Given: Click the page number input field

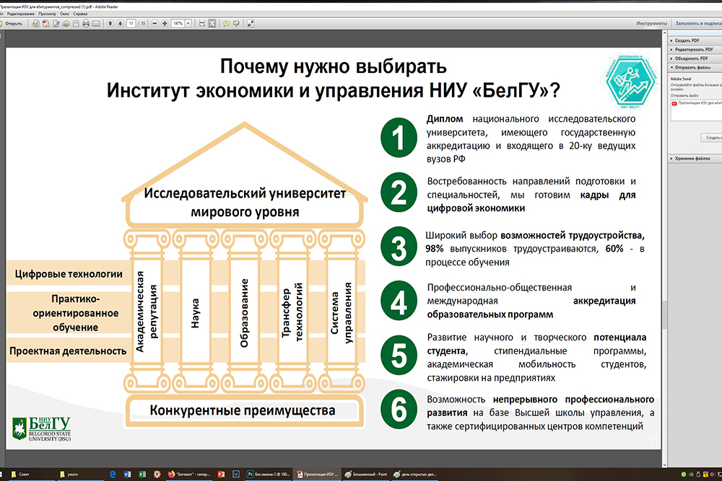Looking at the screenshot, I should (131, 23).
